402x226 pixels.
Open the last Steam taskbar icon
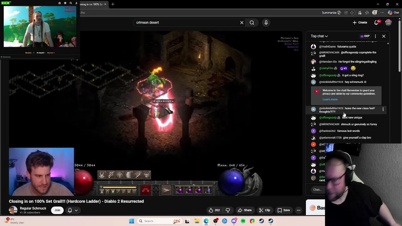pyautogui.click(x=271, y=221)
